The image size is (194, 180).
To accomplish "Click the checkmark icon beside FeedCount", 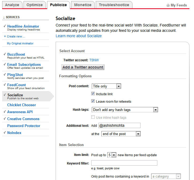I will [x=5, y=85].
